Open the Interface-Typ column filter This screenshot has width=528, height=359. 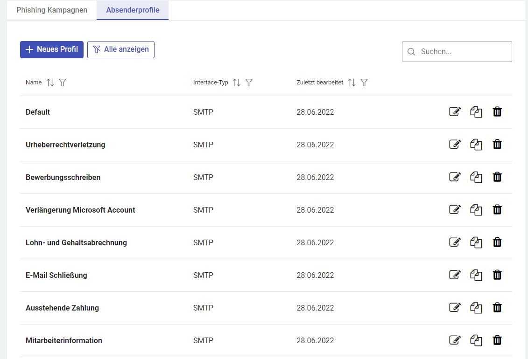pyautogui.click(x=249, y=83)
